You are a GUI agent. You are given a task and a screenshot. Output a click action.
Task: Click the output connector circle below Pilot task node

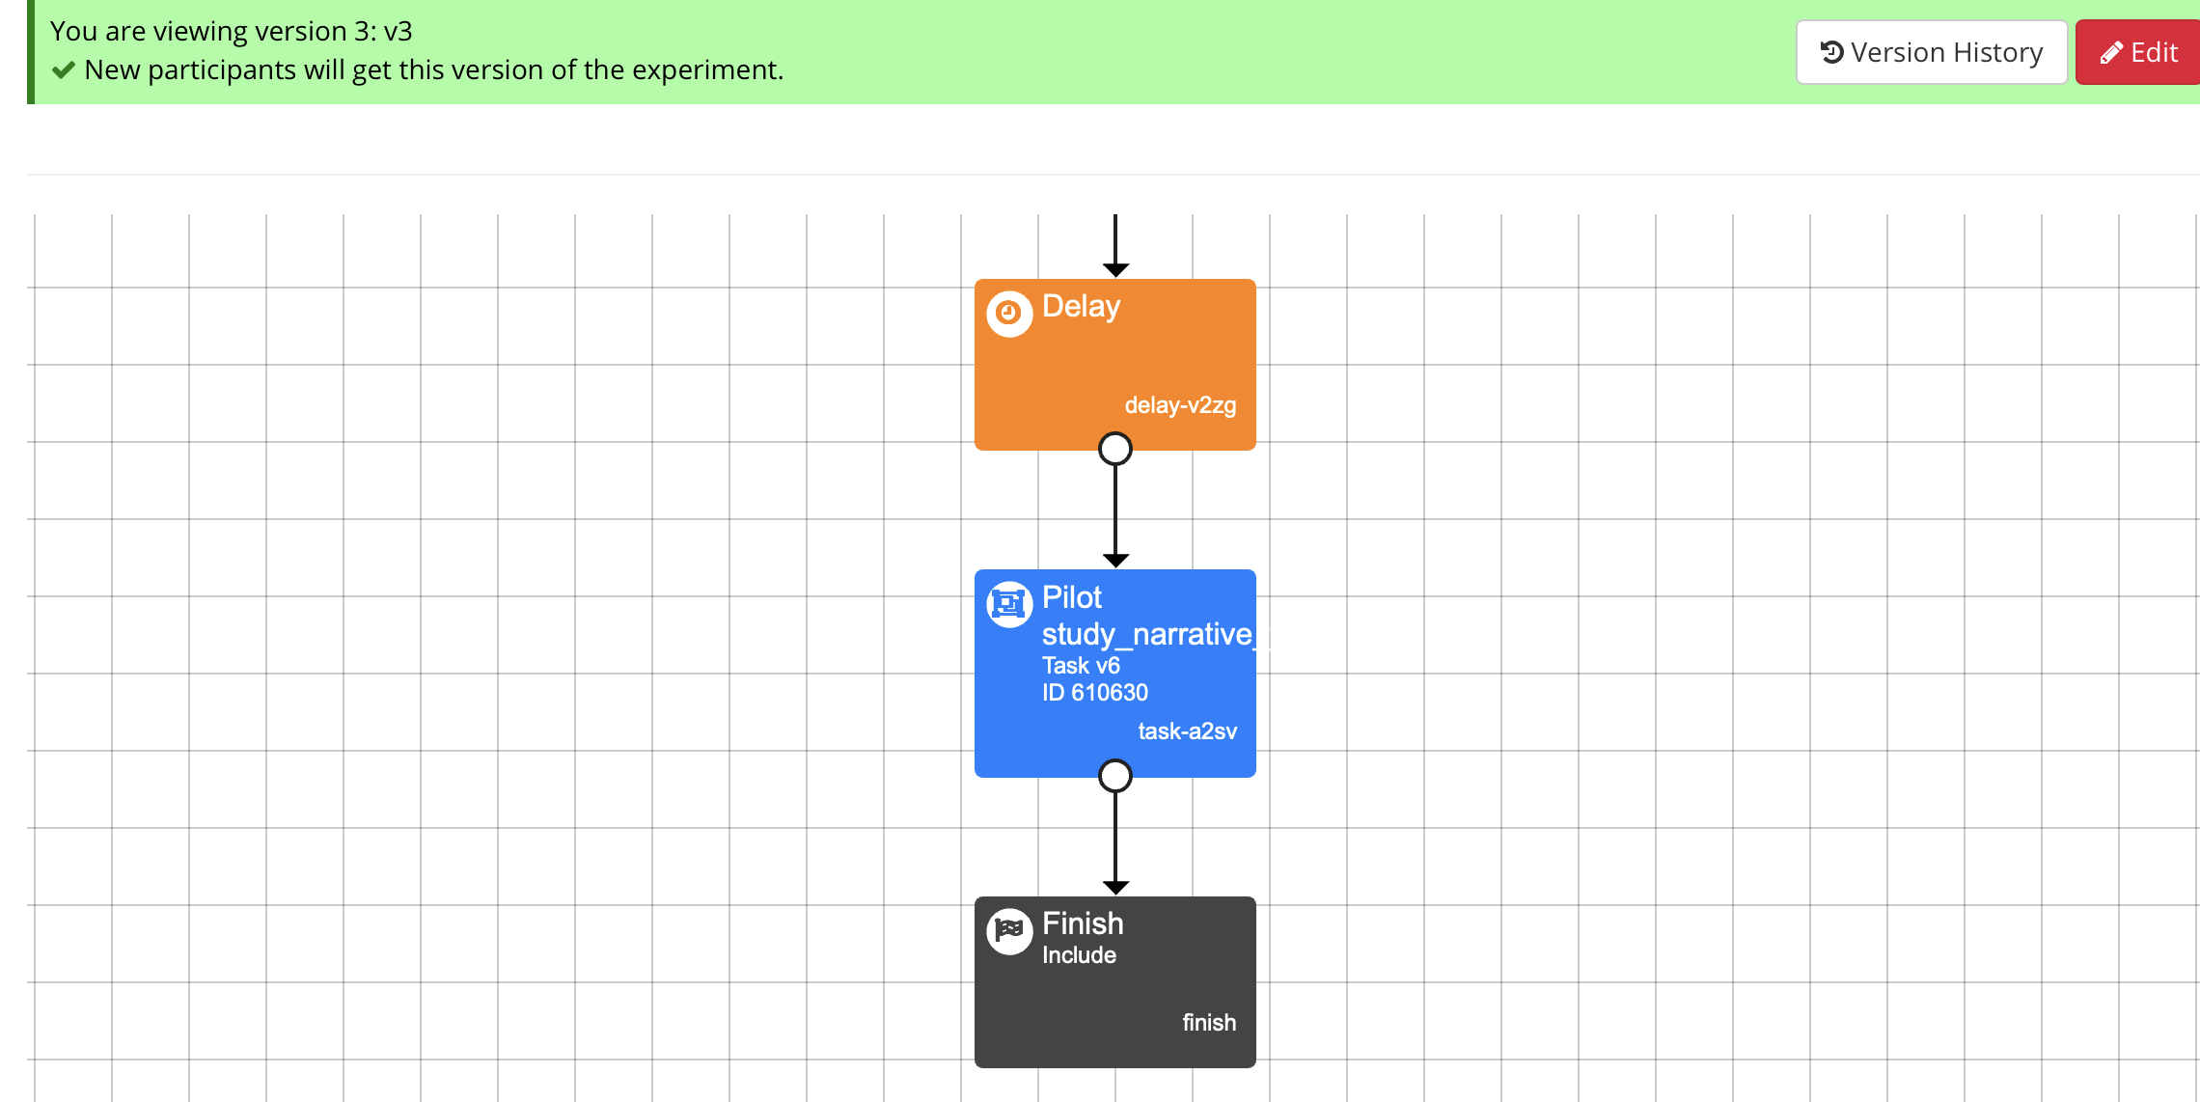tap(1115, 776)
